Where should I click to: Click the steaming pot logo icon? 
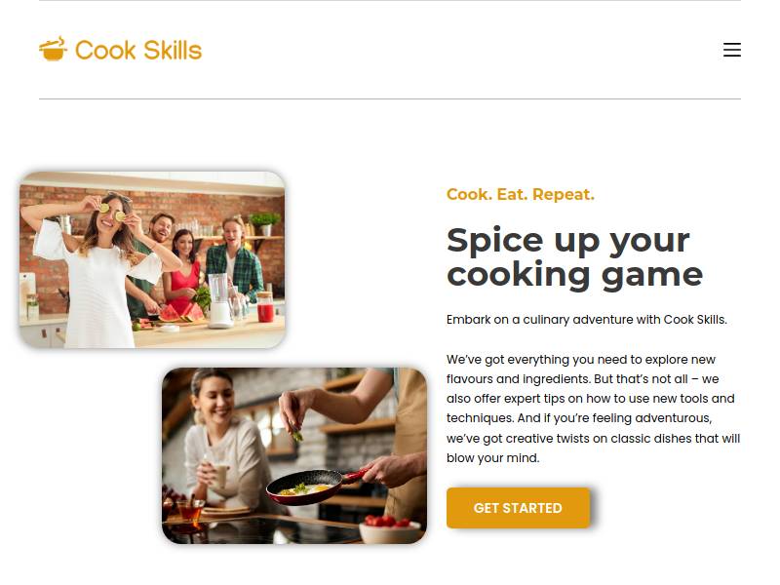pos(54,49)
